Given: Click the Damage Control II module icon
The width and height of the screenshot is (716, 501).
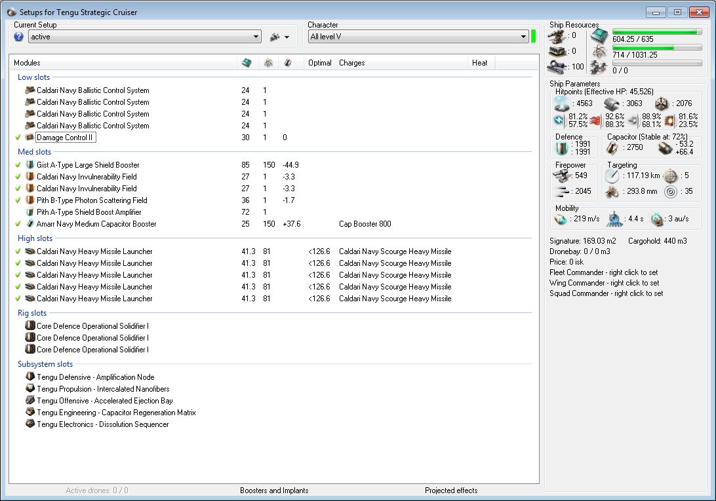Looking at the screenshot, I should point(30,138).
